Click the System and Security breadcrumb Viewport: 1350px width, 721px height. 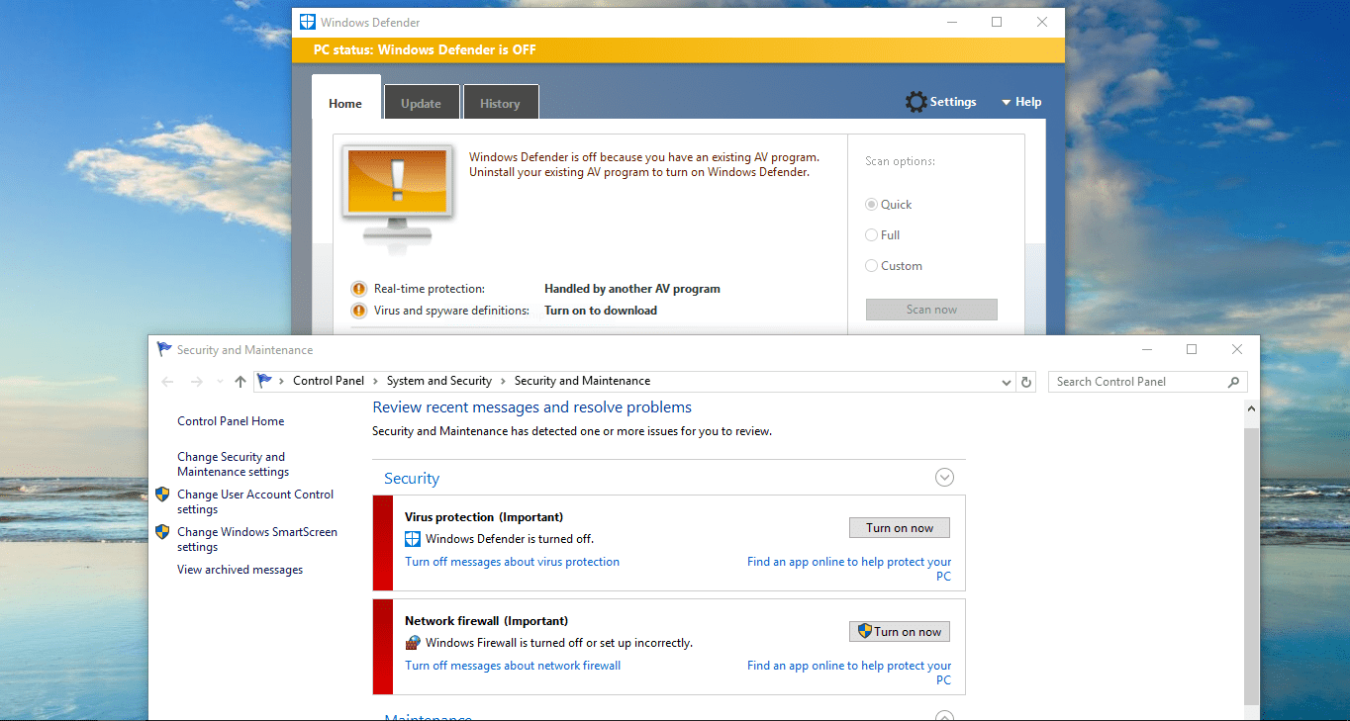[439, 381]
